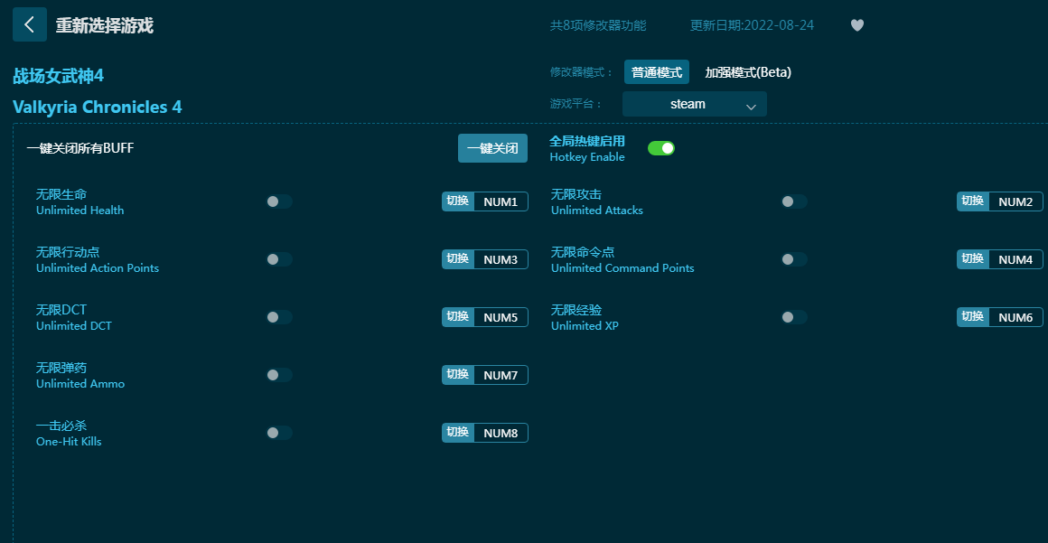Image resolution: width=1048 pixels, height=543 pixels.
Task: Turn on the Unlimited DCT switch
Action: pos(279,317)
